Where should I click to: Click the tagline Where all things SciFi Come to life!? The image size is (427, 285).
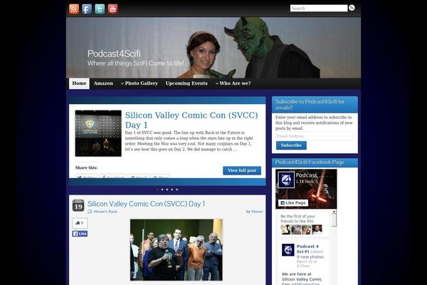pos(136,63)
